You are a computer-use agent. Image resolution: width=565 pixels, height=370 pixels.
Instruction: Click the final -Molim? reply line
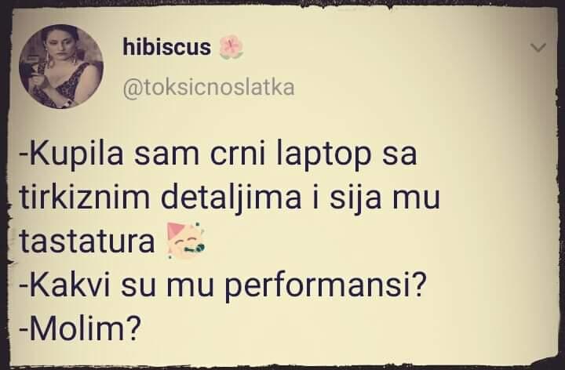(x=79, y=328)
